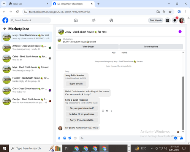Click the taskbar 'Type here to search' box
Image resolution: width=190 pixels, height=152 pixels.
pos(36,148)
